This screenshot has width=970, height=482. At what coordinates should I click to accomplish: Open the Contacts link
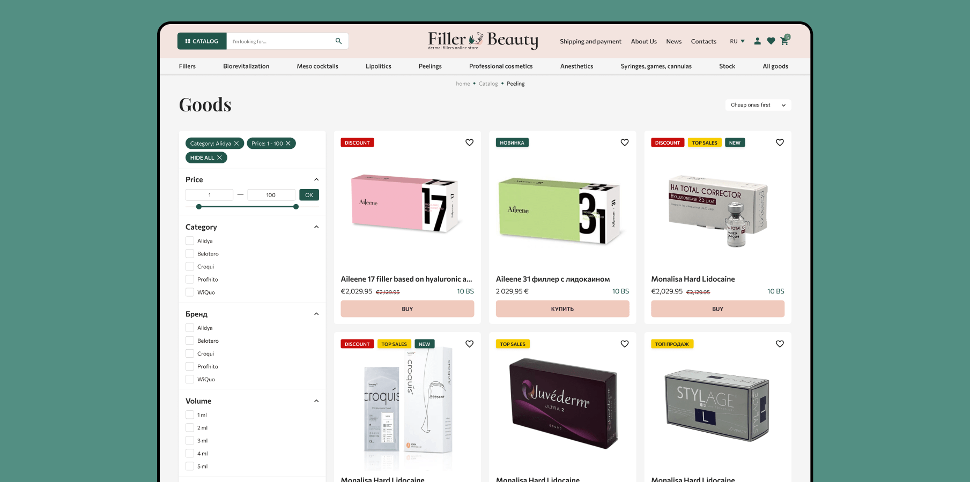click(x=704, y=41)
